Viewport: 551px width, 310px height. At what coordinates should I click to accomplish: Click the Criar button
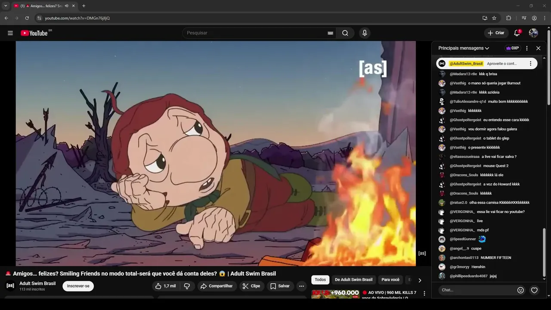point(496,33)
